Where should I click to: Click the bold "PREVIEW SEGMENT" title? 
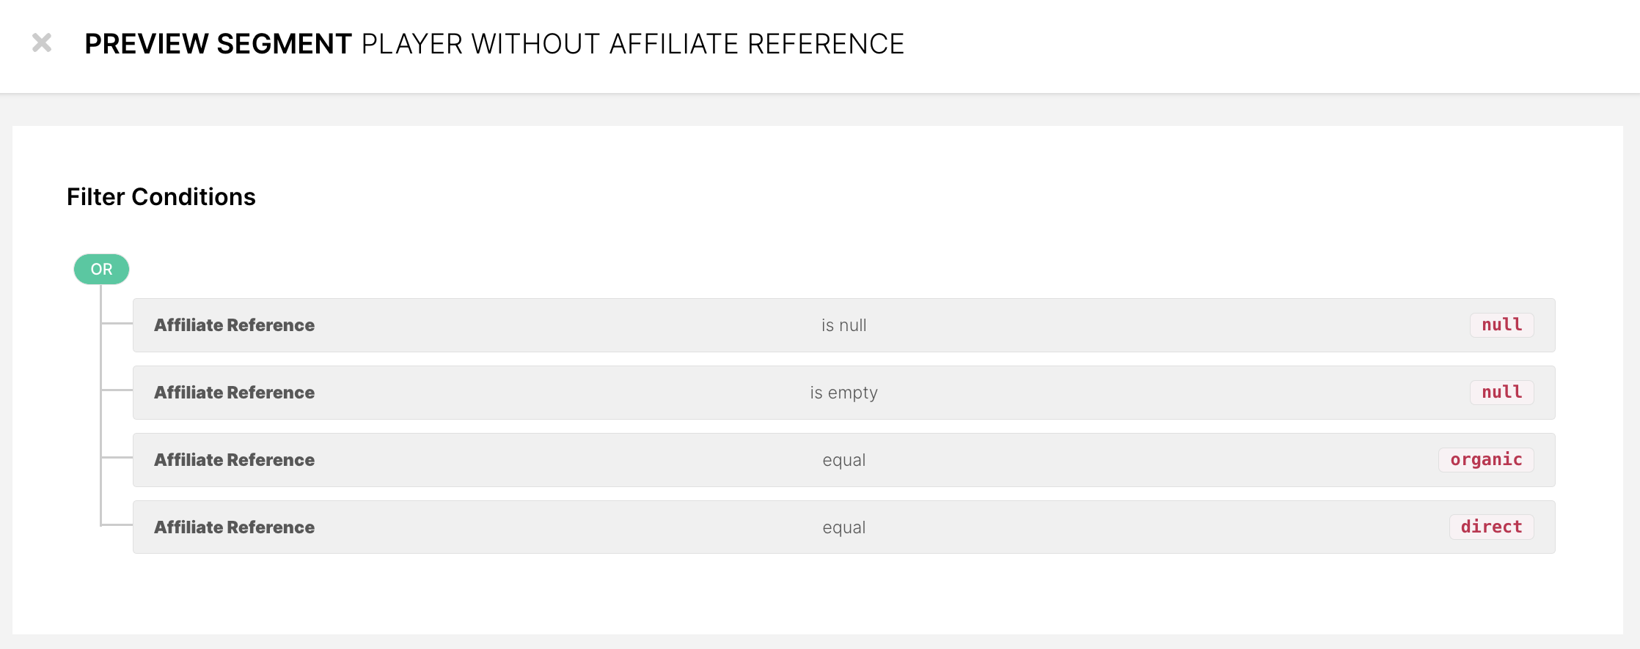[218, 44]
